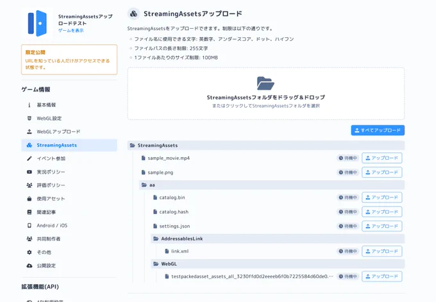Open the ゲームを表示 link

pos(71,30)
